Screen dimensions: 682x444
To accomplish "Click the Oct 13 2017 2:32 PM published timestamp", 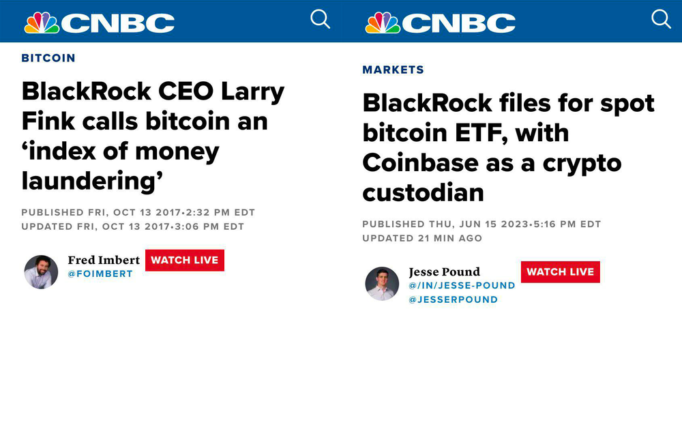I will 138,213.
